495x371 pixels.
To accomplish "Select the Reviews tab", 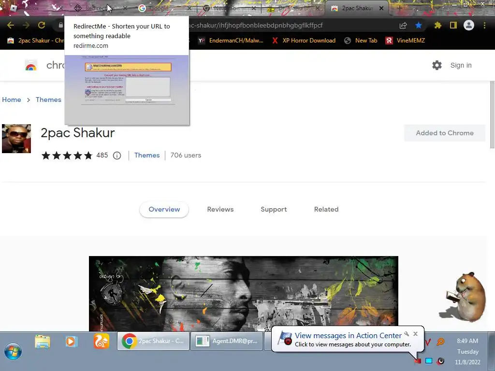I will click(220, 210).
